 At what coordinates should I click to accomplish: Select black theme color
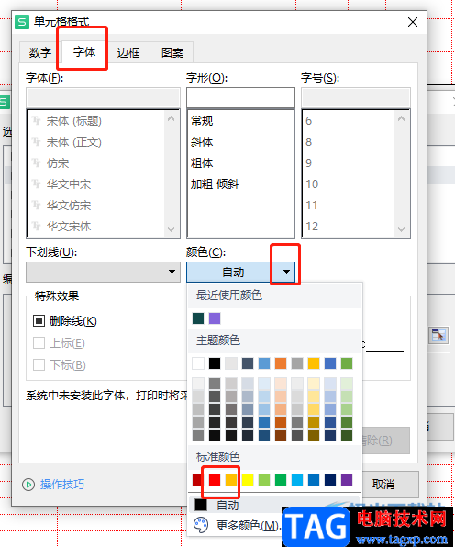[x=215, y=363]
